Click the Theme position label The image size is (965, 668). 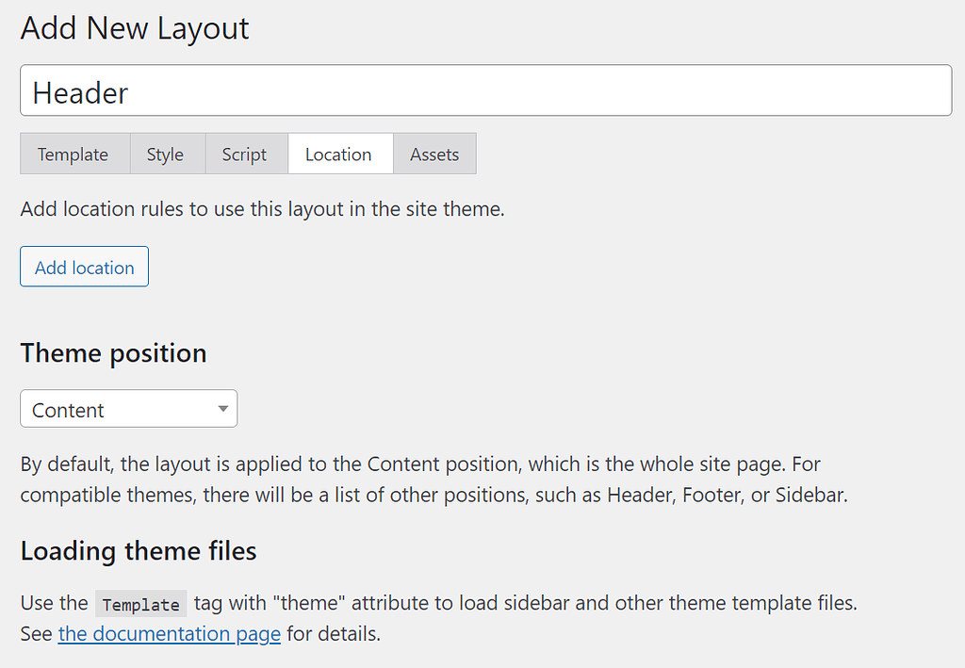pyautogui.click(x=113, y=352)
